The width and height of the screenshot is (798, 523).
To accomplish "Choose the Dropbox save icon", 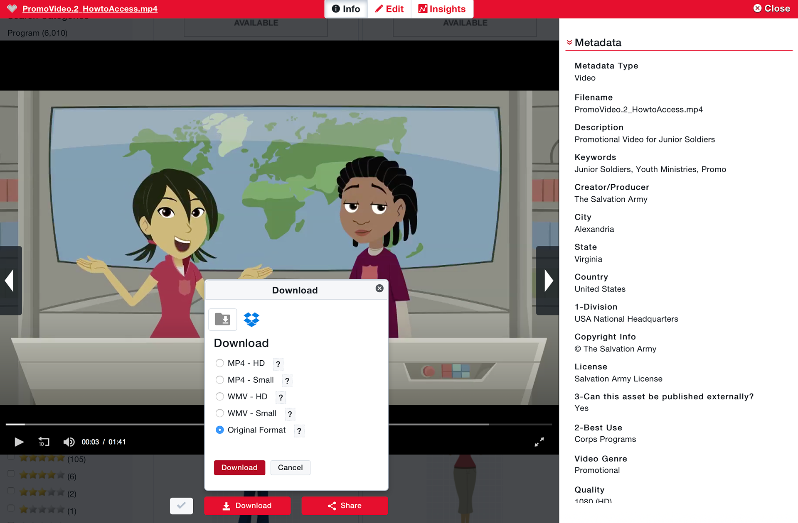I will click(251, 319).
